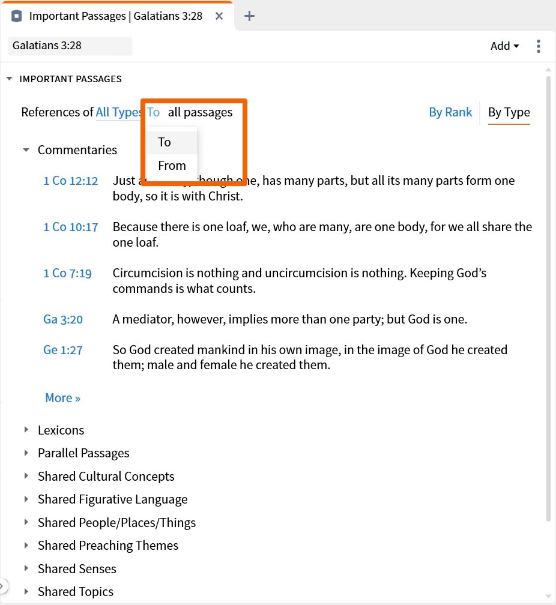Open the Ge 1:27 reference link
This screenshot has width=556, height=605.
pyautogui.click(x=62, y=350)
